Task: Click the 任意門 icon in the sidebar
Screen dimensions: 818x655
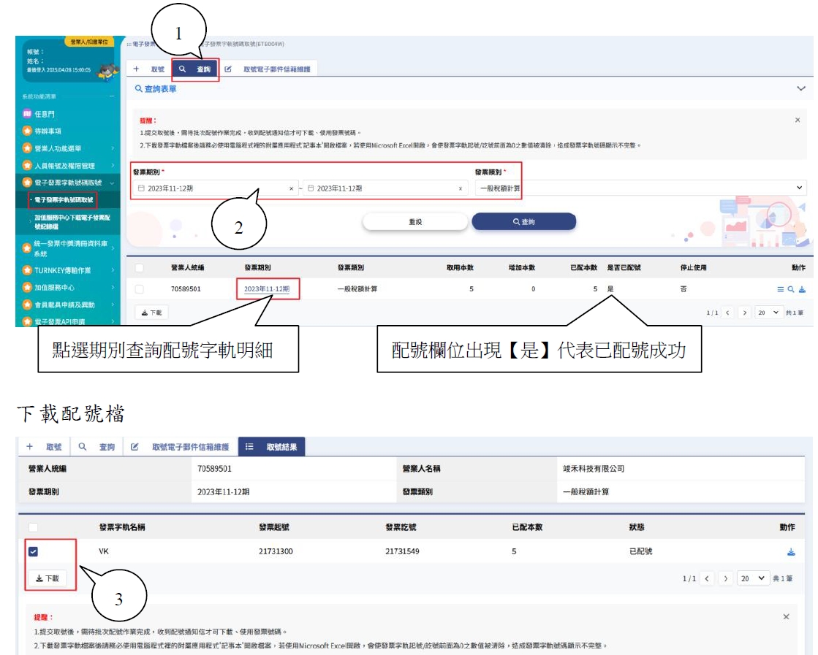Action: (27, 114)
